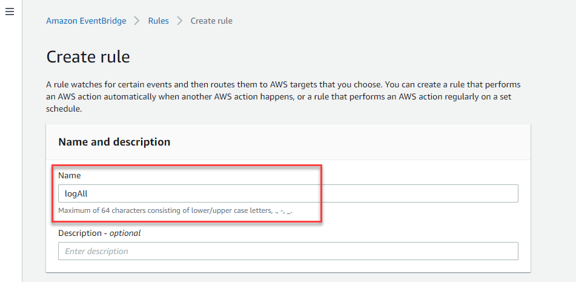Image resolution: width=576 pixels, height=282 pixels.
Task: Focus the Name input field containing logAll
Action: pyautogui.click(x=288, y=193)
